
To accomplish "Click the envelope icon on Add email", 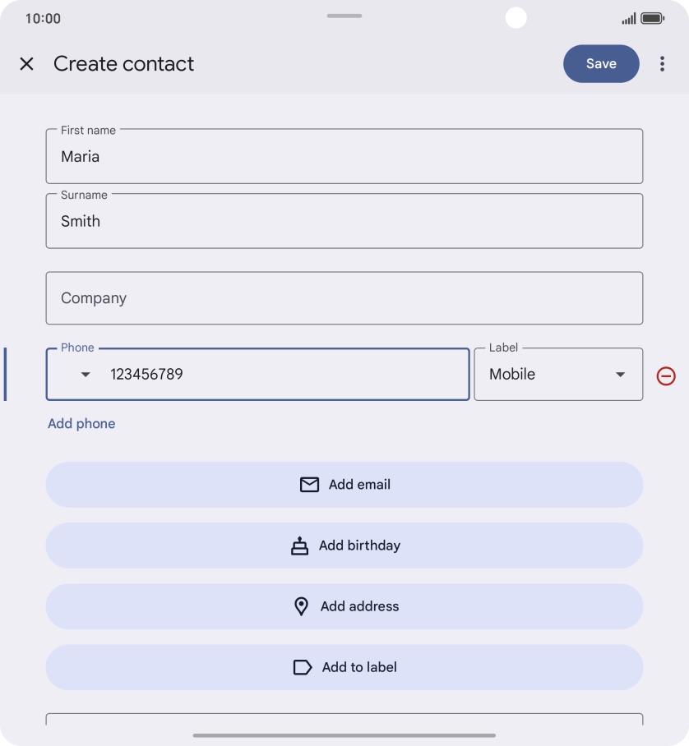I will [x=309, y=485].
